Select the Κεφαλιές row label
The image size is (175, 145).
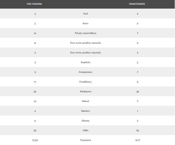86,62
